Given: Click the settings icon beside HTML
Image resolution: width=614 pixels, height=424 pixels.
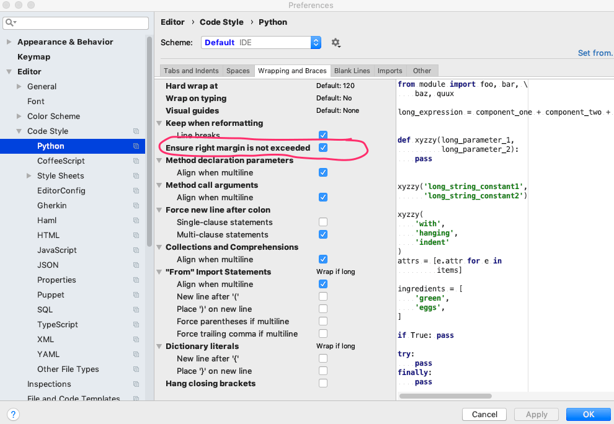Looking at the screenshot, I should 136,235.
